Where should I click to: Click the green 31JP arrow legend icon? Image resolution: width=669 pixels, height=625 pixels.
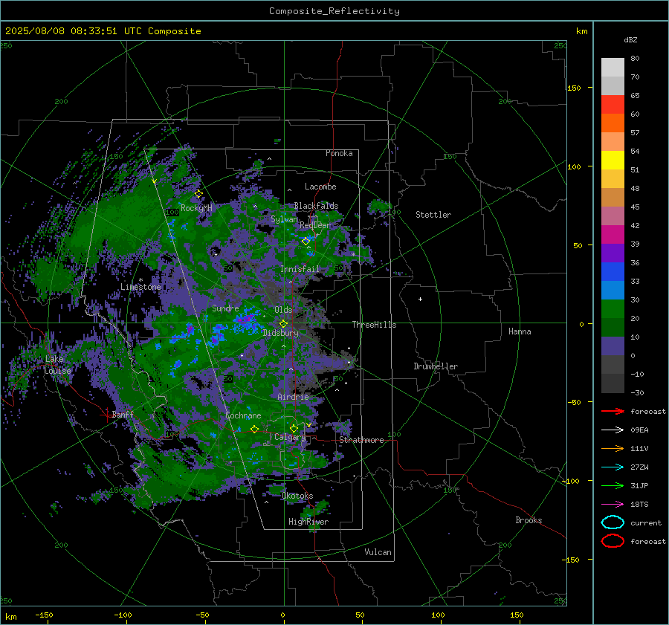coord(613,485)
